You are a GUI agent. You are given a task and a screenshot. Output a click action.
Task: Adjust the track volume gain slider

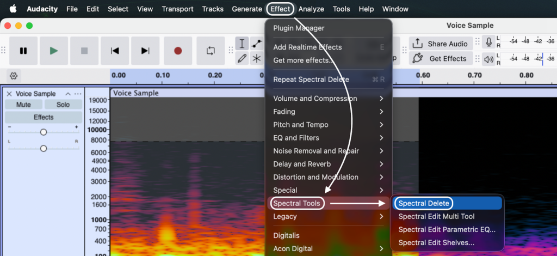pyautogui.click(x=44, y=132)
